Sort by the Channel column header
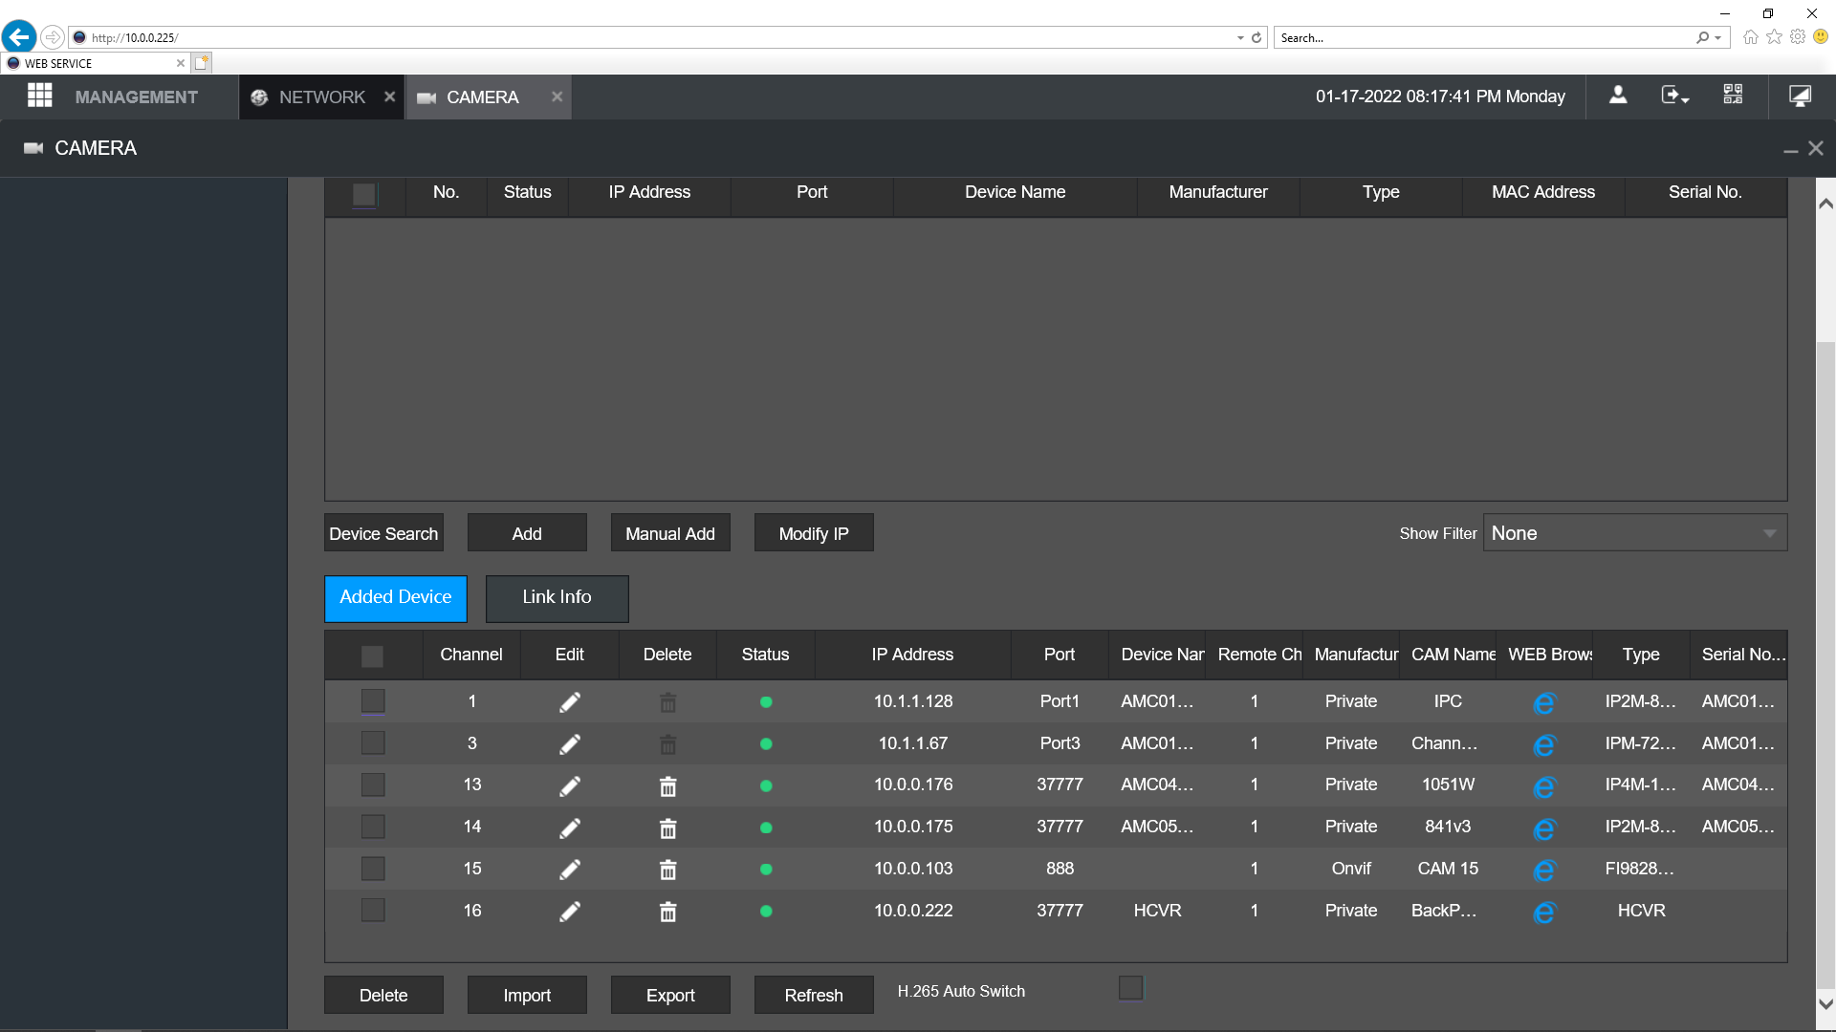Image resolution: width=1836 pixels, height=1032 pixels. click(470, 656)
